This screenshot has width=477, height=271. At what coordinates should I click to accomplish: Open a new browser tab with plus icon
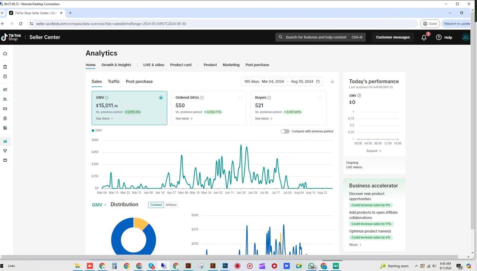tap(70, 13)
